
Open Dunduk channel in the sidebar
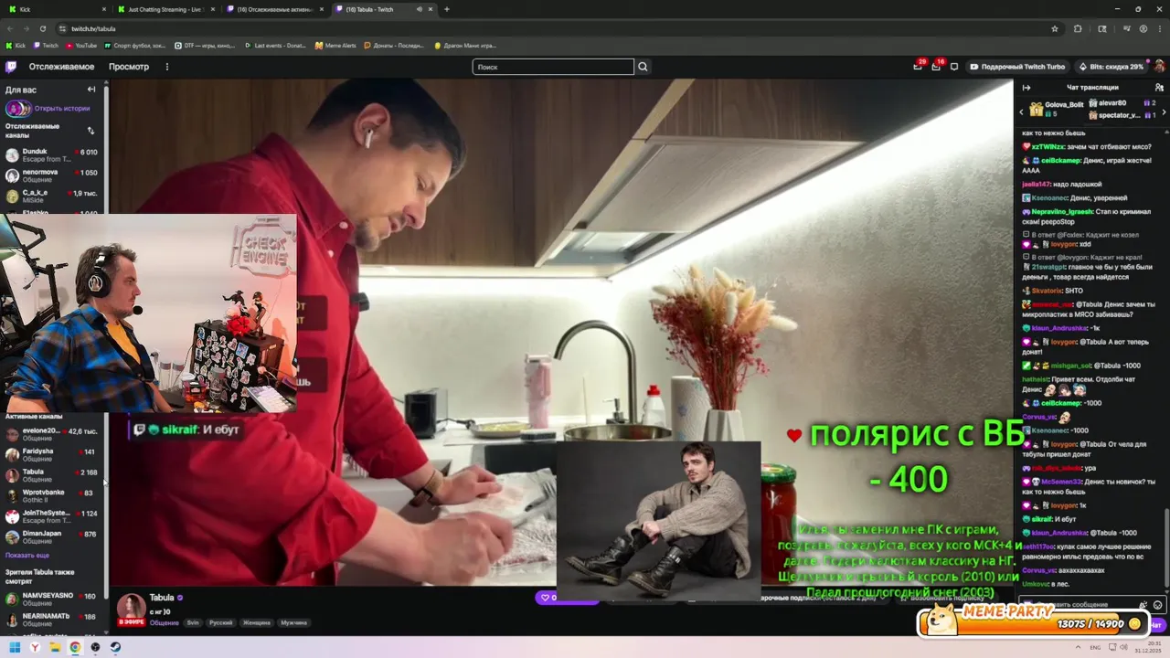click(x=52, y=155)
